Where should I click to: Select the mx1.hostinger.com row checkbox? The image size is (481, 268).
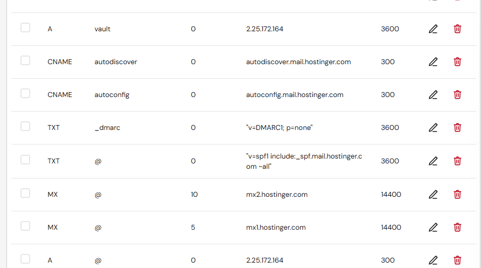pos(25,226)
